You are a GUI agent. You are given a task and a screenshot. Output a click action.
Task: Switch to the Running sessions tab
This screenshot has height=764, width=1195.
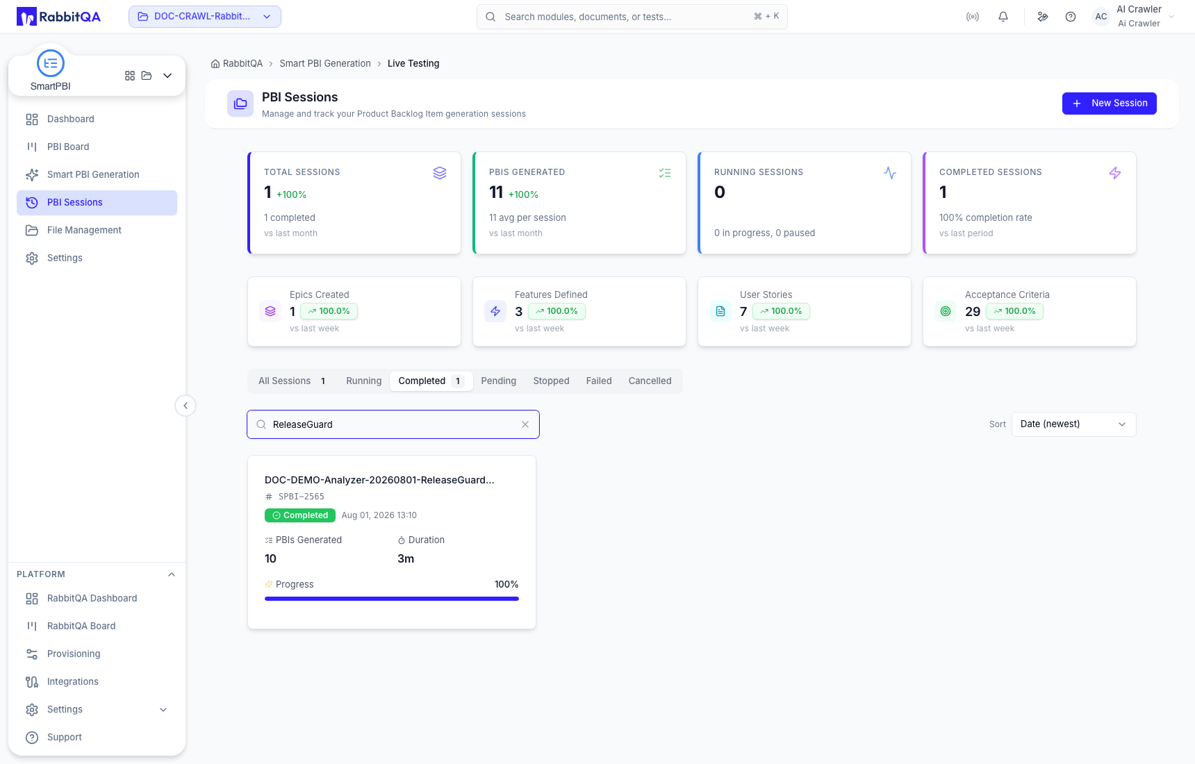[364, 381]
